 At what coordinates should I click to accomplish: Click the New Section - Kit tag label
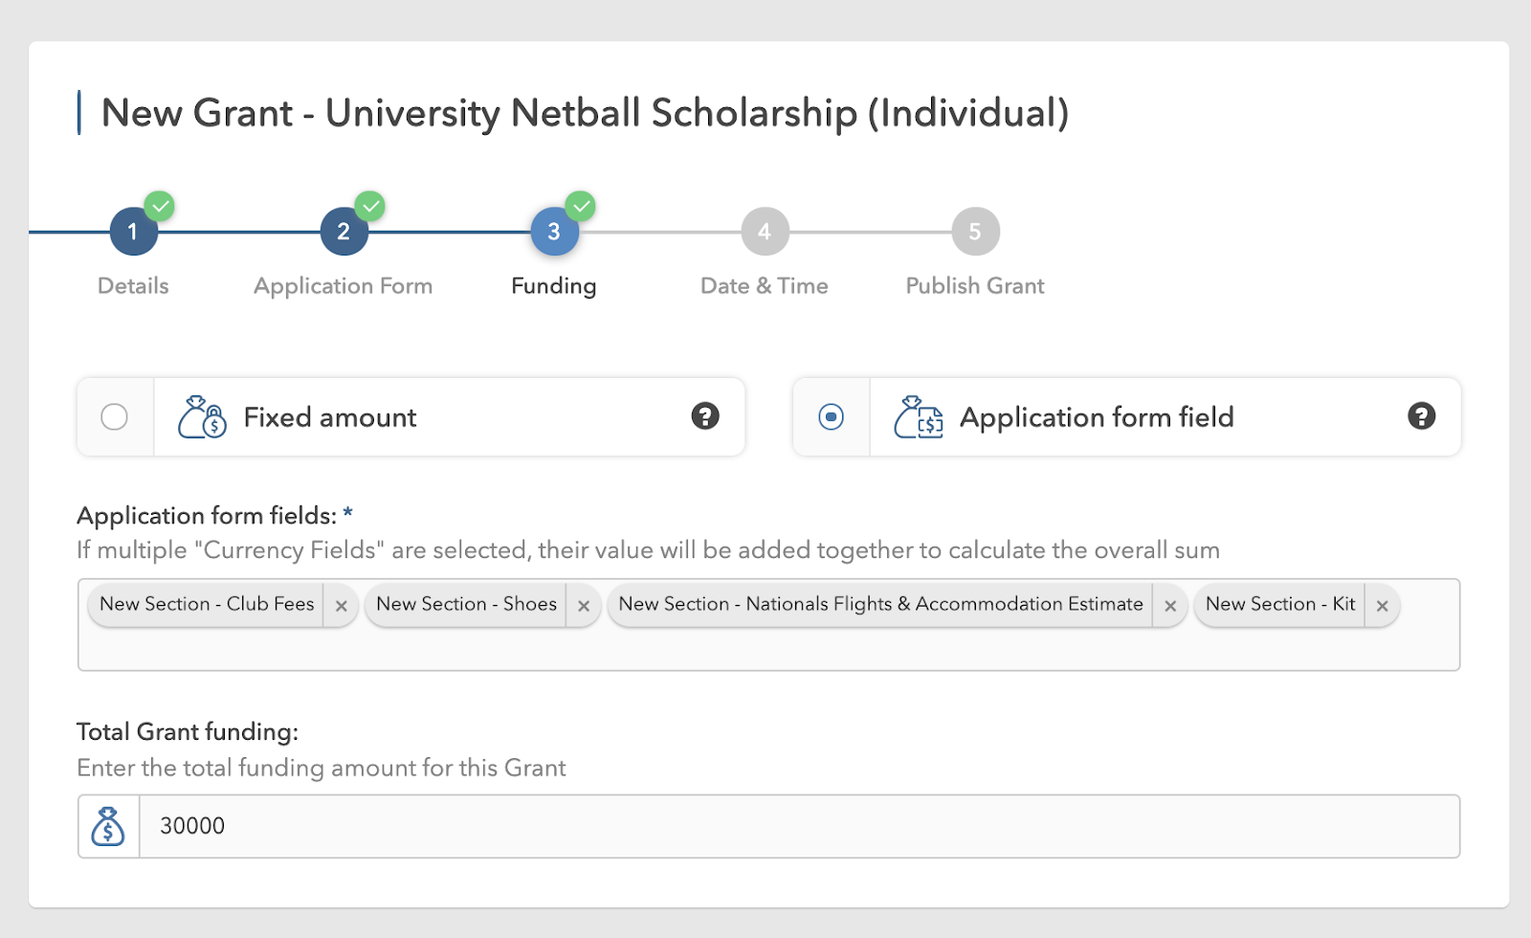(1279, 604)
